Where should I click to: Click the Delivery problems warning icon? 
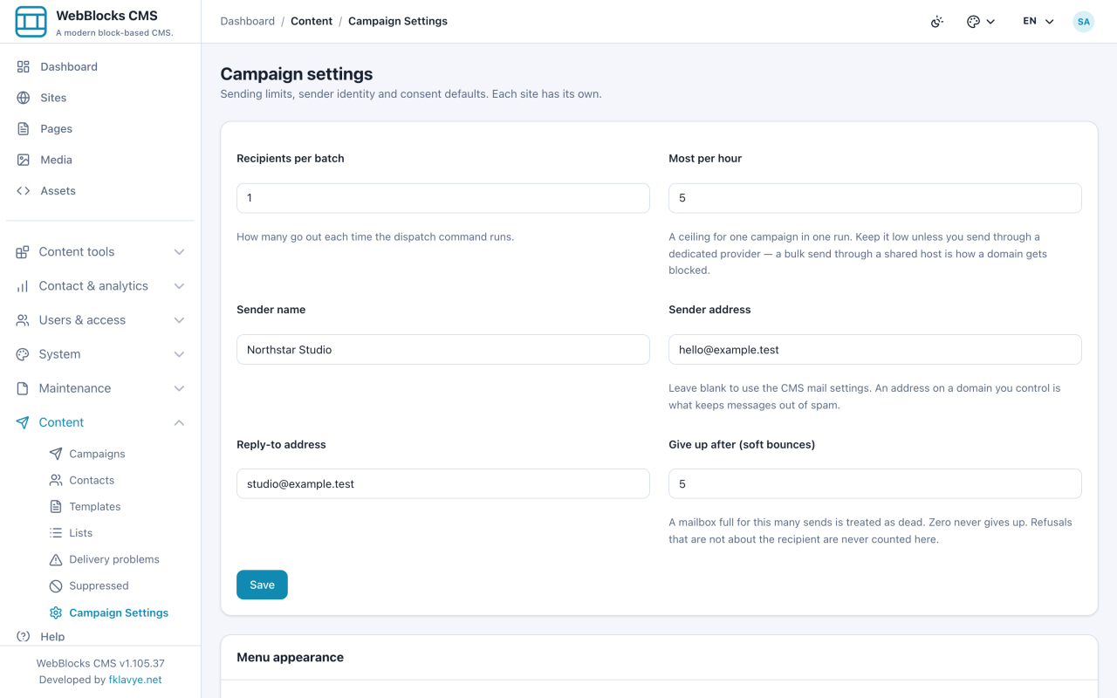tap(56, 559)
